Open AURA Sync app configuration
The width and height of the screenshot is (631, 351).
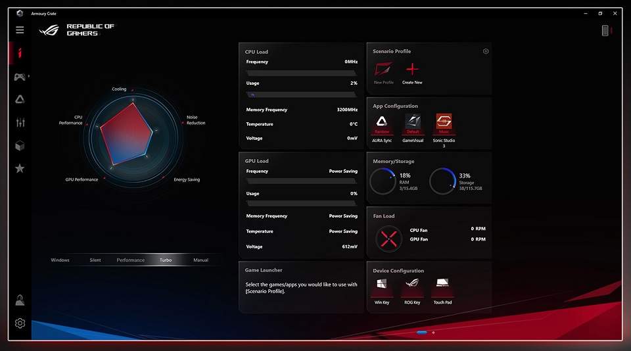pyautogui.click(x=381, y=121)
